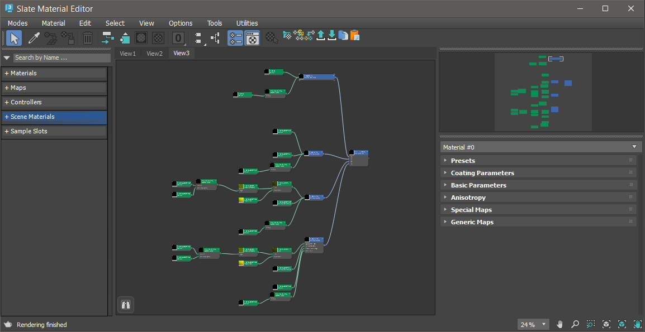Activate the Zoom magnifier tool
The image size is (645, 332).
pos(575,324)
